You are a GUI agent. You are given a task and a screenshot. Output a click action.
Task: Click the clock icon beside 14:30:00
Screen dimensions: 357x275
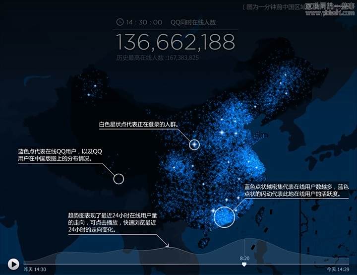(x=120, y=22)
